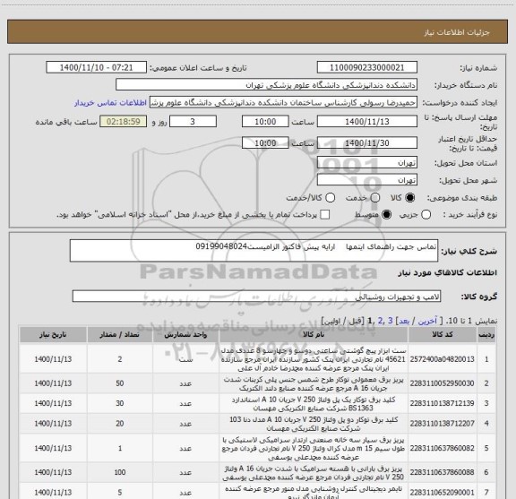Click the response deadline date 1400/11/13 field
The image size is (516, 499).
tap(367, 122)
